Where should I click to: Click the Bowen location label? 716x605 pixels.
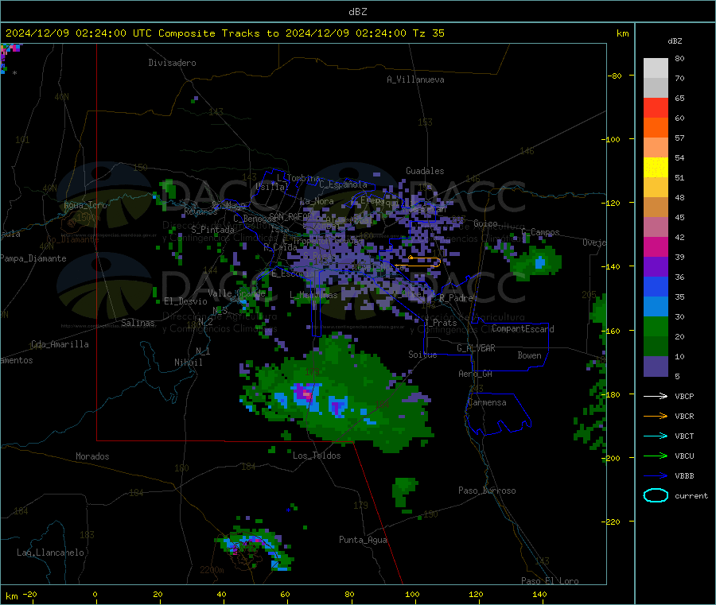[530, 355]
